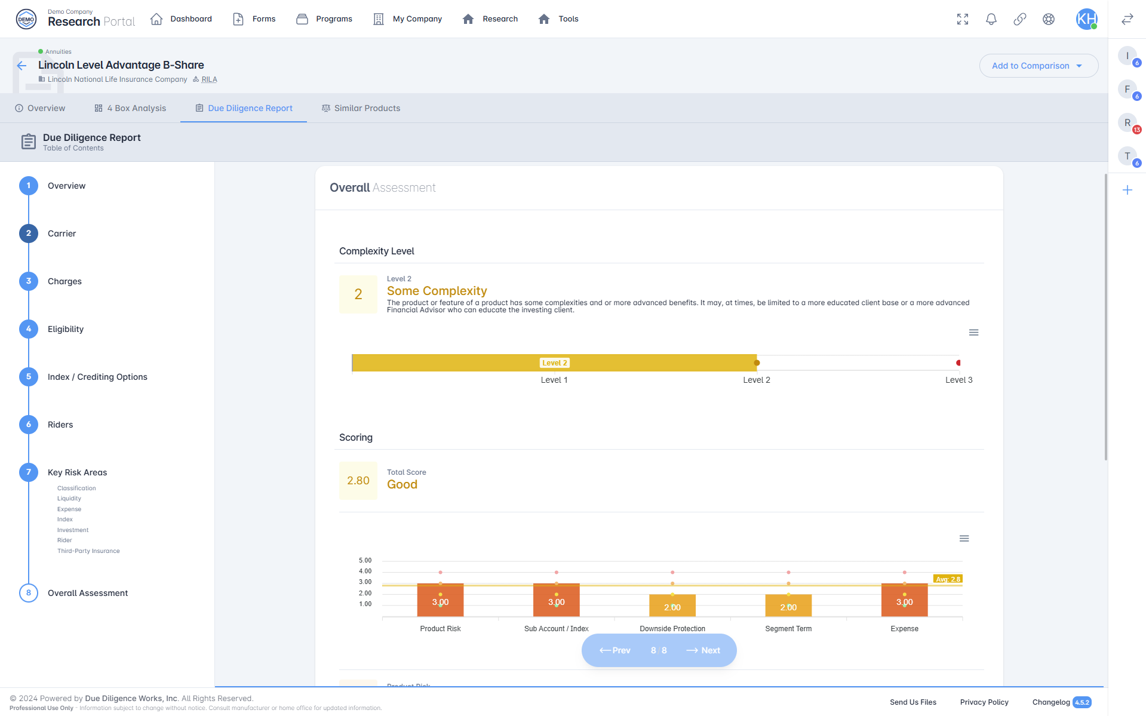The width and height of the screenshot is (1146, 716).
Task: Switch to the Similar Products tab
Action: (361, 108)
